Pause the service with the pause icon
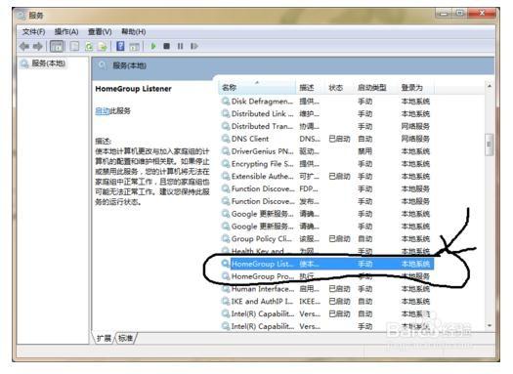Viewport: 513px width, 374px height. tap(180, 46)
